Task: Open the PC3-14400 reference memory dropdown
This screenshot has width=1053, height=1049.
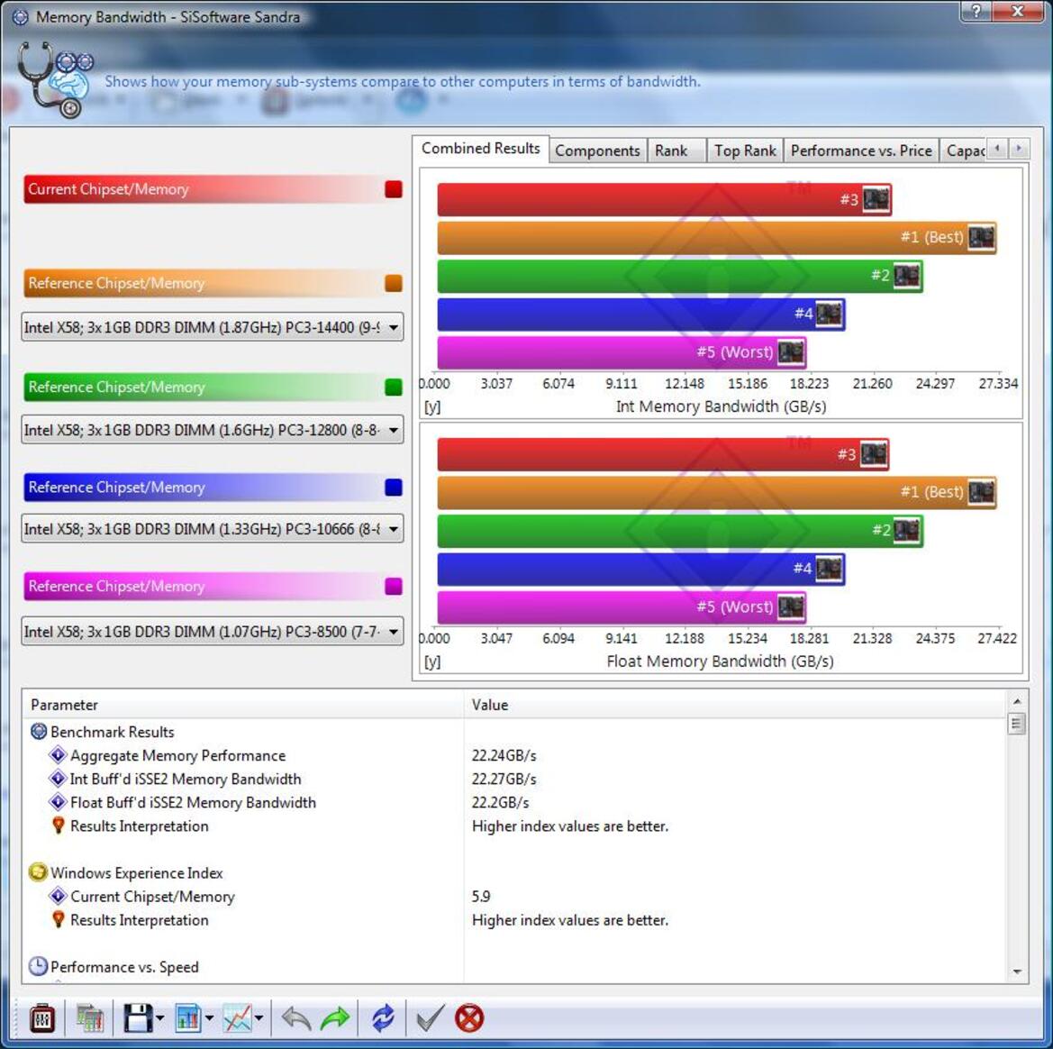Action: click(213, 327)
